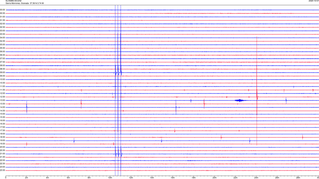Choose the 10:30 trace label
This screenshot has width=319, height=179.
[x=2, y=83]
